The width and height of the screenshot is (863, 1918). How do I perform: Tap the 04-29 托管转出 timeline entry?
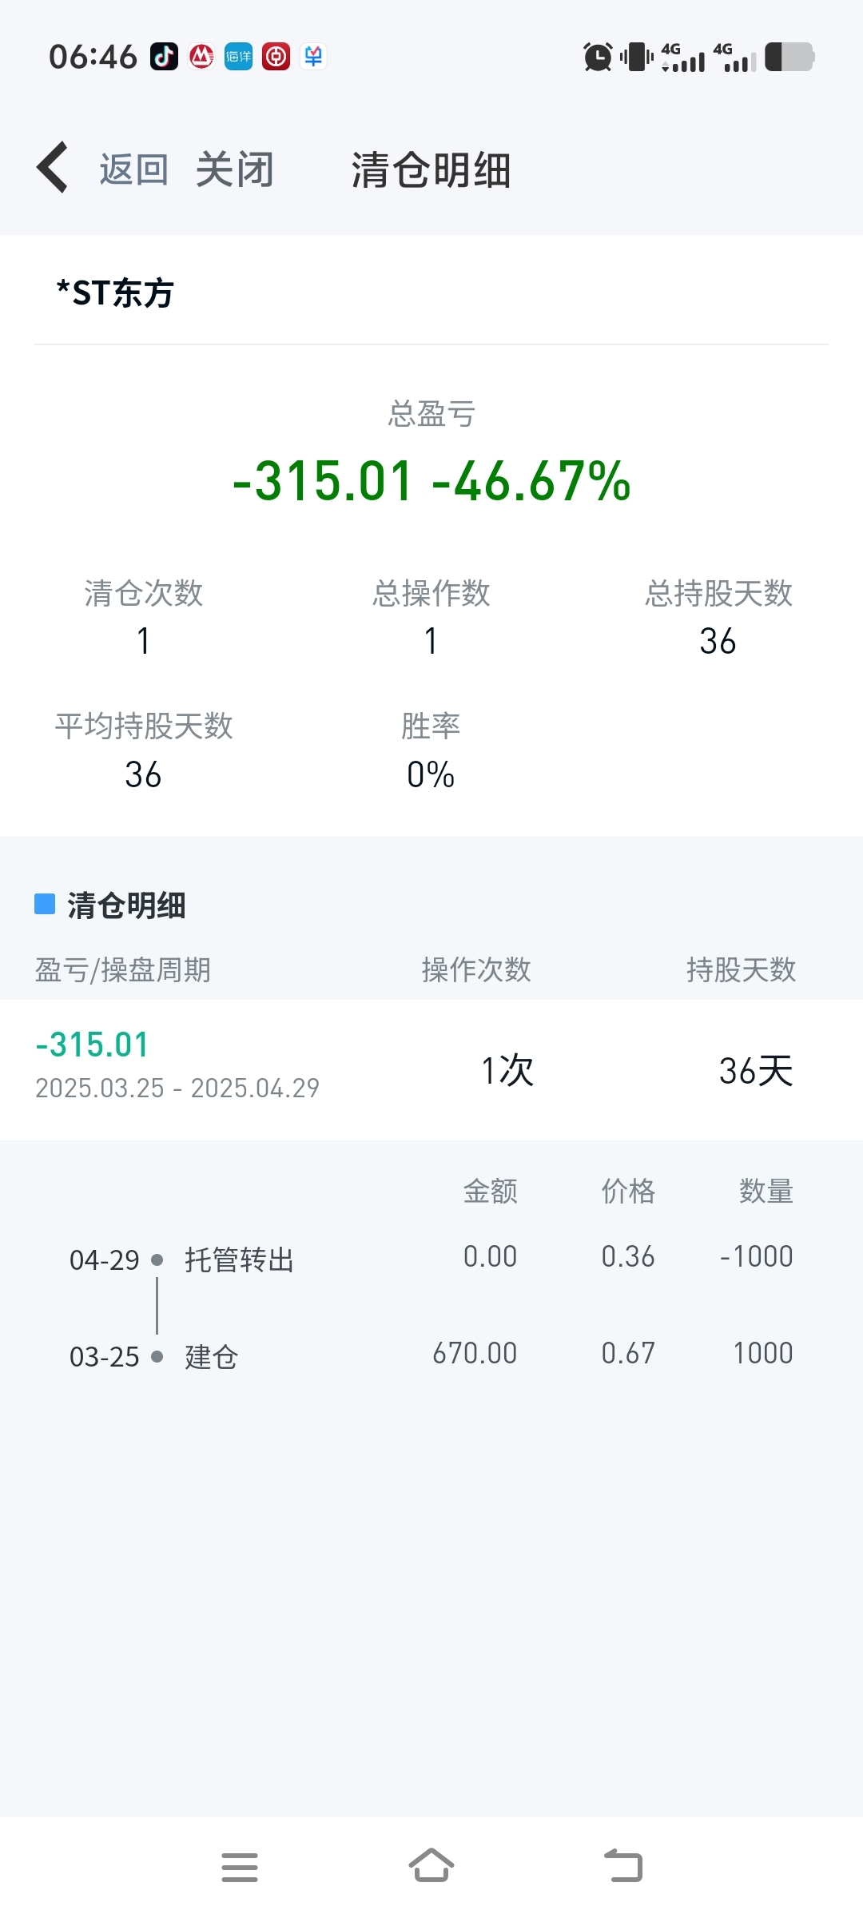click(431, 1259)
